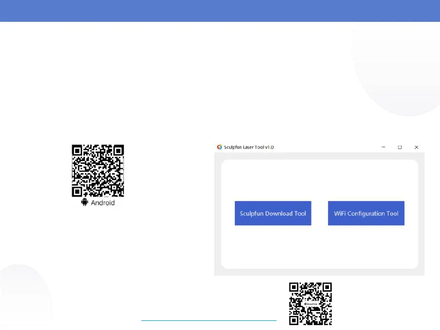
Task: Click the Sculpfun-branded QR code below window
Action: tap(310, 304)
